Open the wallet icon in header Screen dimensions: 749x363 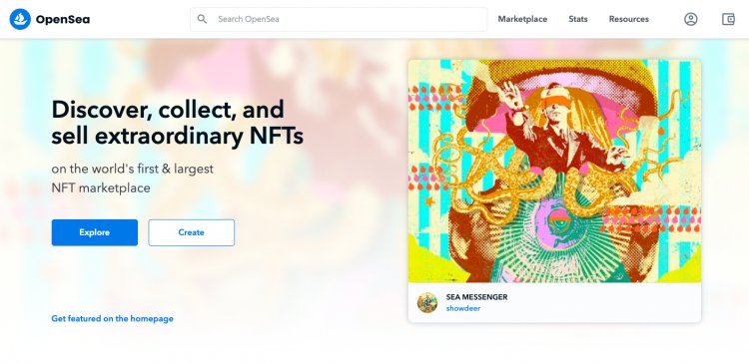(x=728, y=19)
